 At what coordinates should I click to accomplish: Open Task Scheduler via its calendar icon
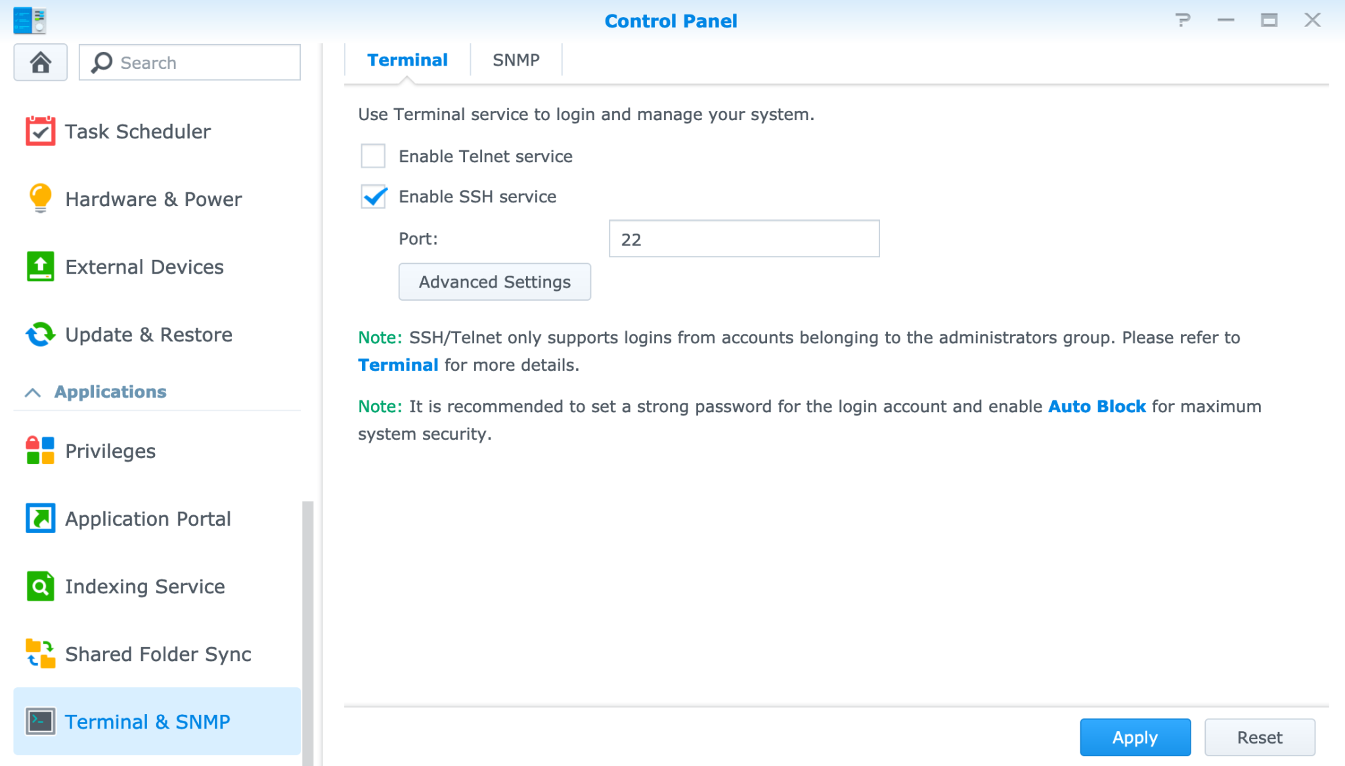point(40,131)
